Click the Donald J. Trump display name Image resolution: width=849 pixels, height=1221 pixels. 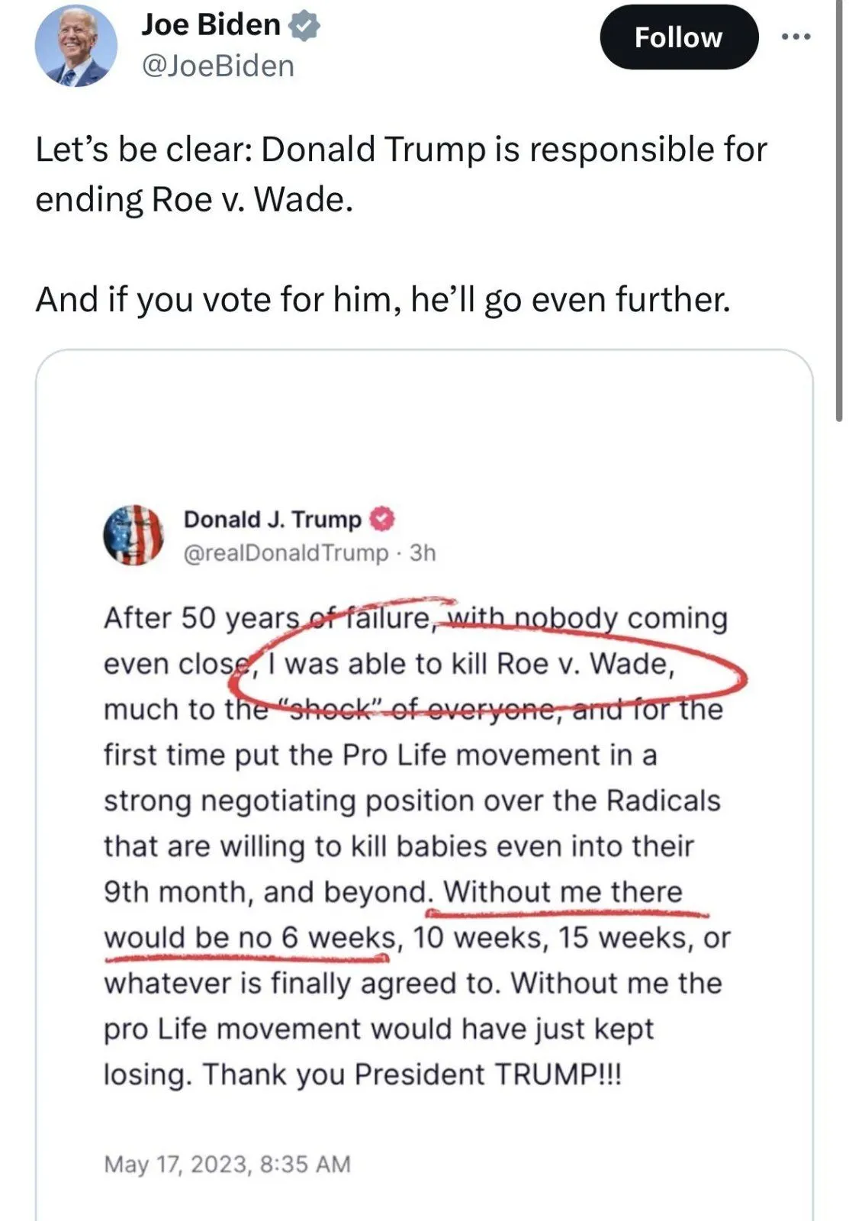point(272,520)
